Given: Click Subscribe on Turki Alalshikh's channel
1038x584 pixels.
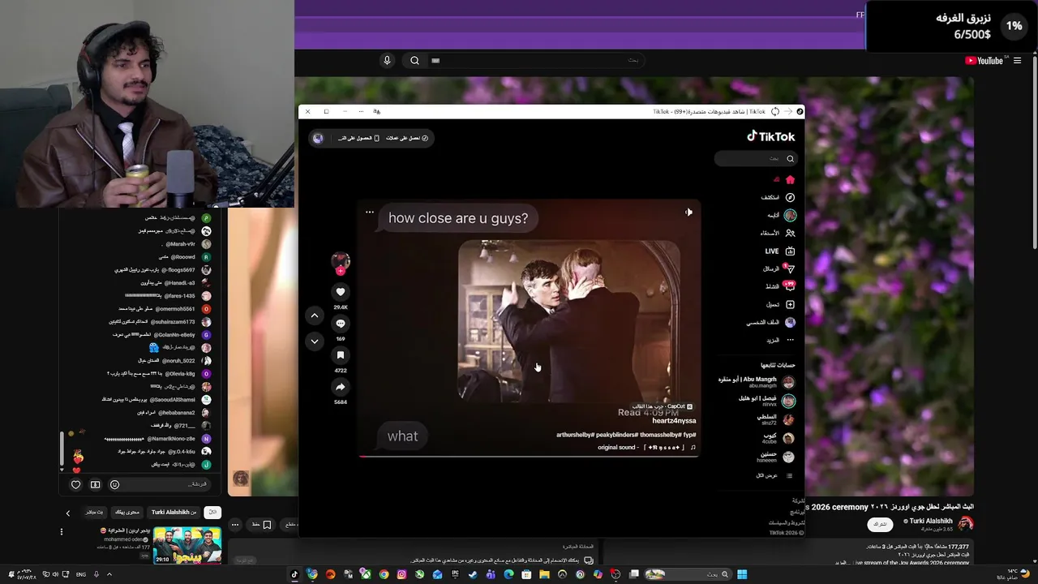Looking at the screenshot, I should pos(880,524).
